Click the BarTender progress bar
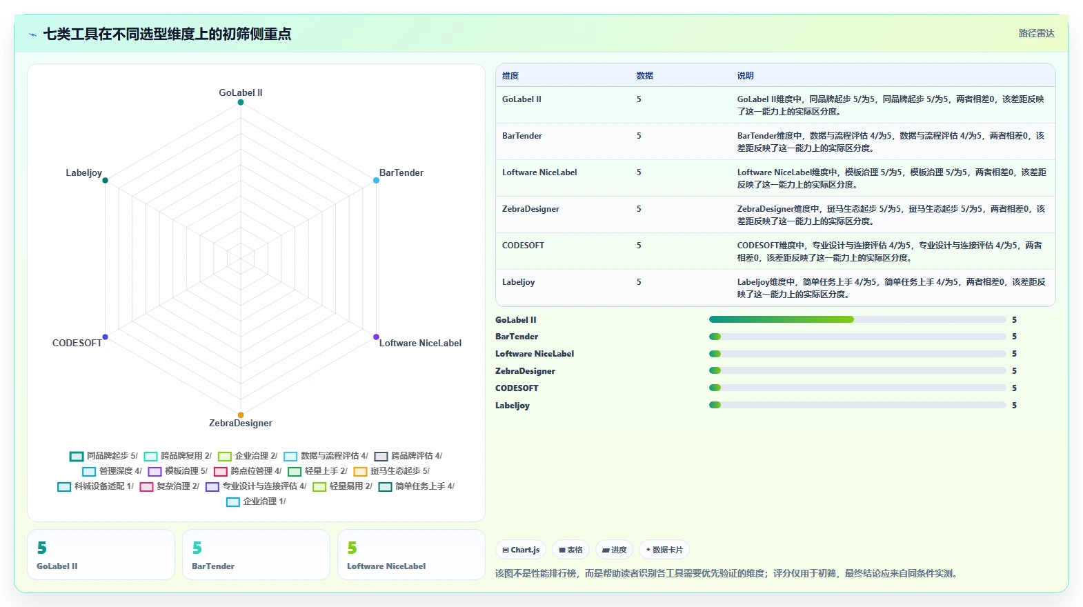 (x=857, y=337)
